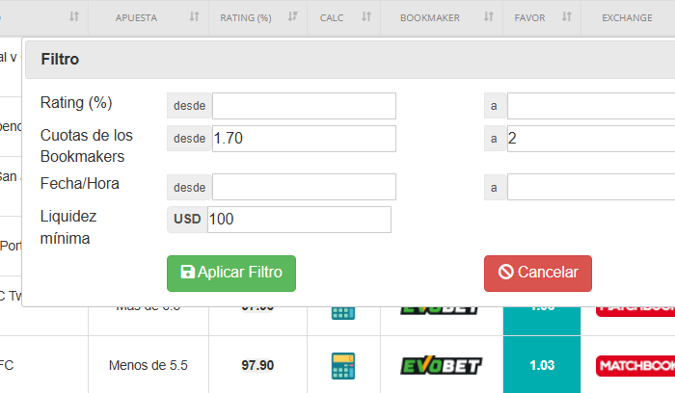Open calculator for Menos de 5.5 row

[x=343, y=366]
